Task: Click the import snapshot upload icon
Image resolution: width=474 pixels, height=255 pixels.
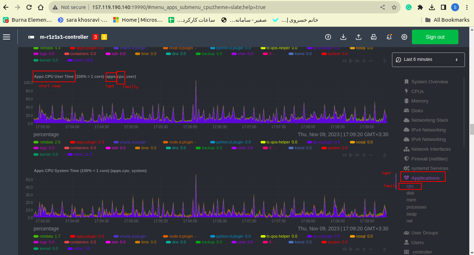Action: [358, 37]
